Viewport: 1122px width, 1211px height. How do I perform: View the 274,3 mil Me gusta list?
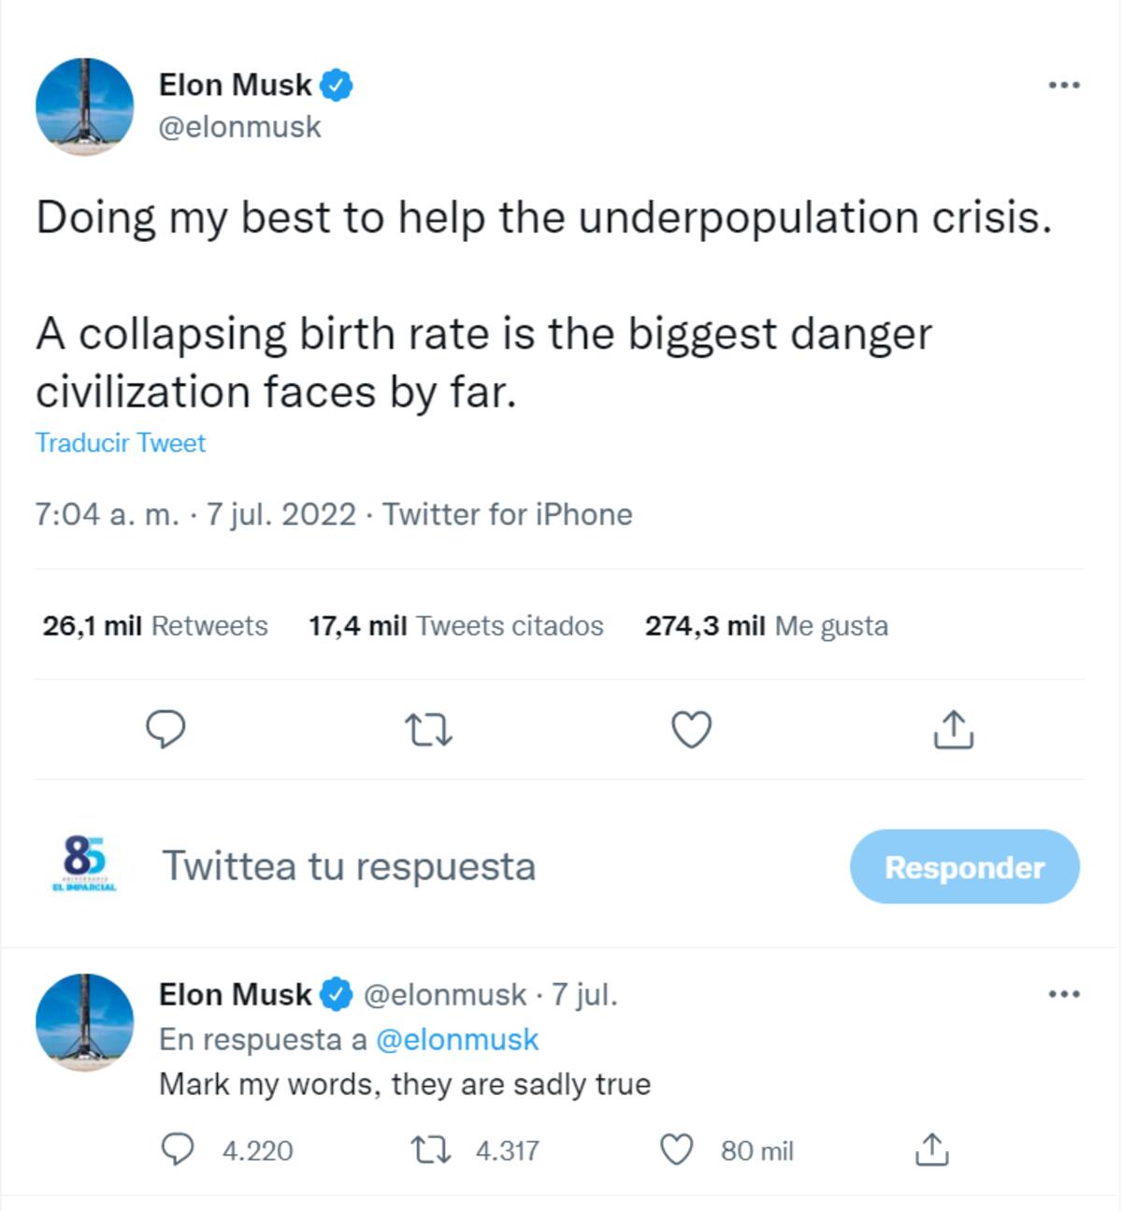pos(767,626)
